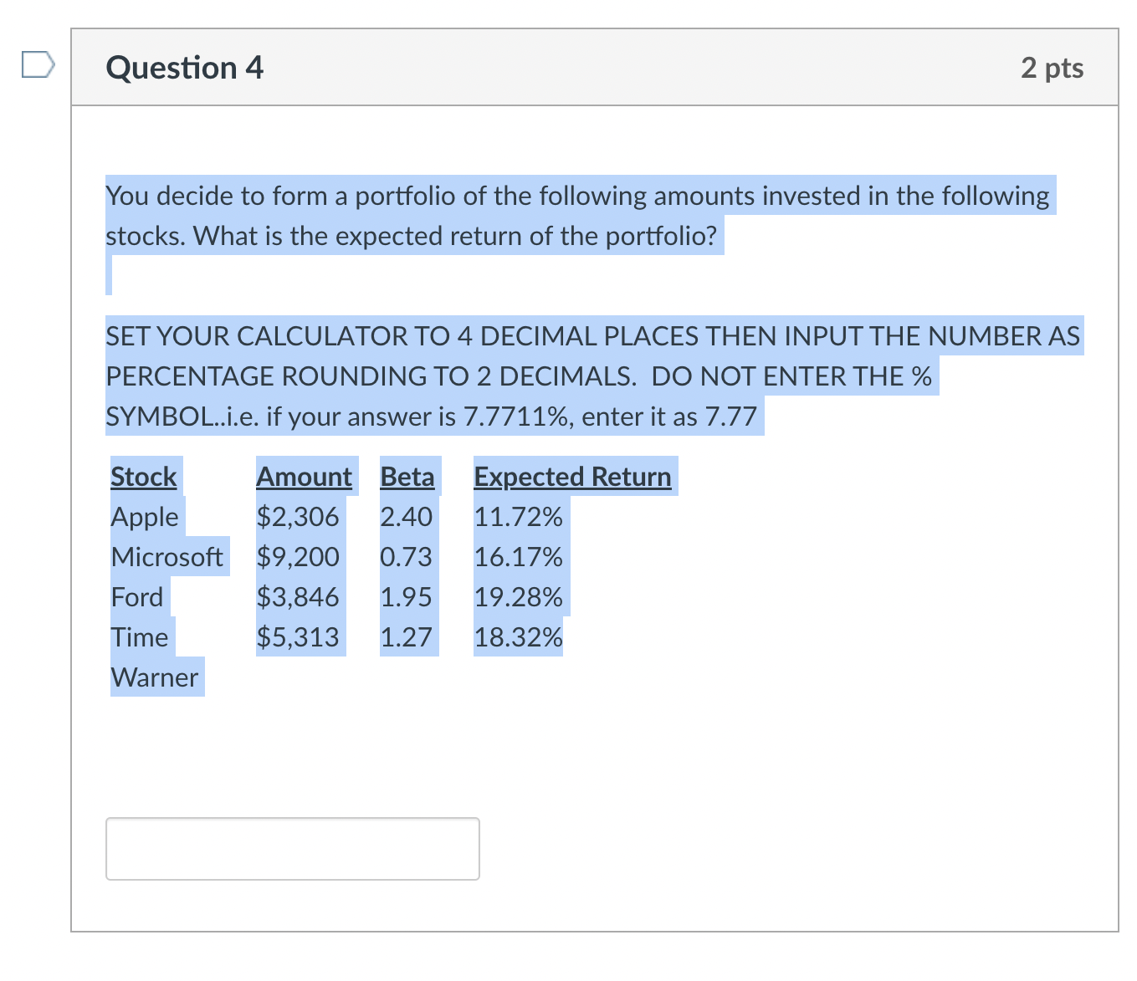Click the Apple stock row label
Image resolution: width=1137 pixels, height=981 pixels.
pyautogui.click(x=144, y=517)
